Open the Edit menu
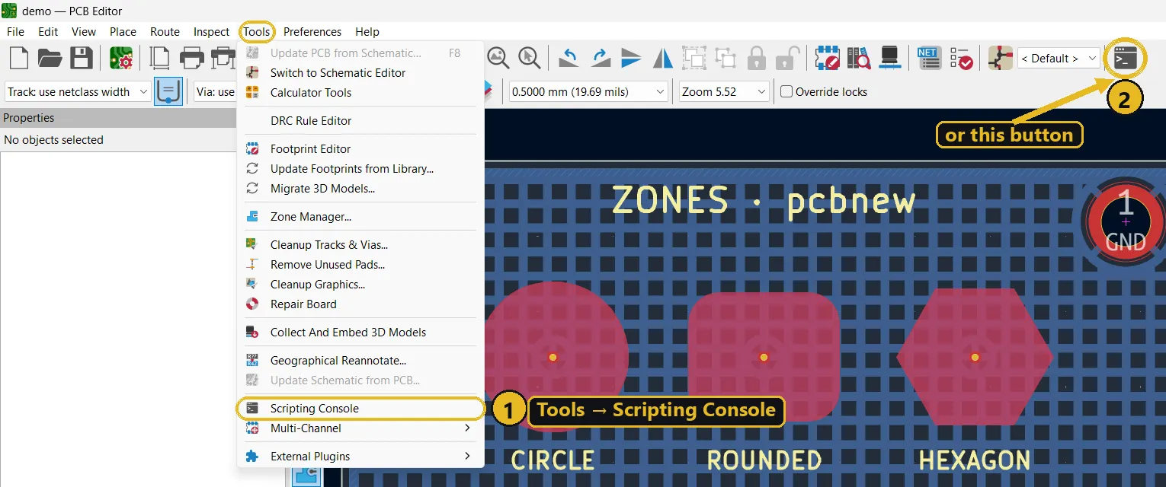 (x=48, y=32)
